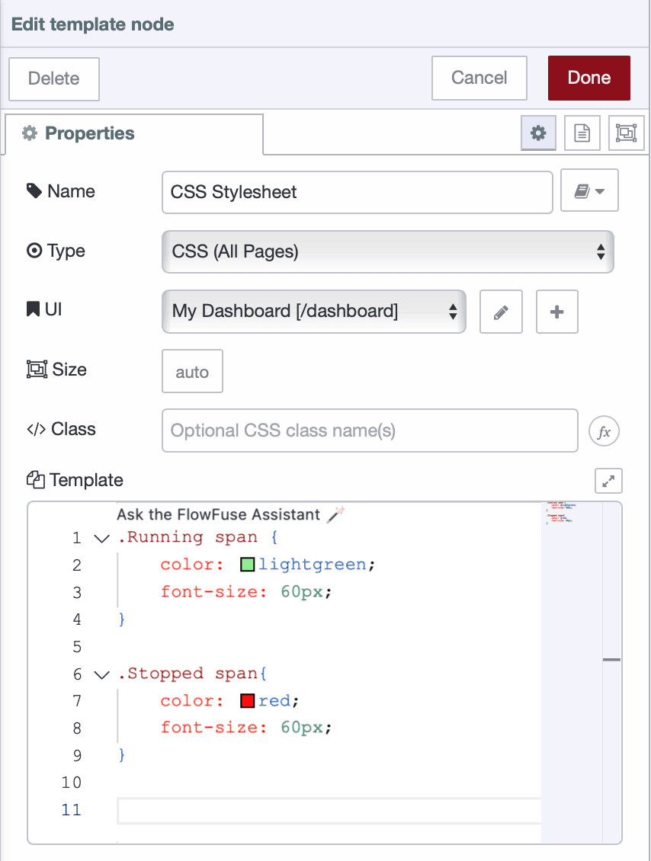Viewport: 651px width, 861px height.
Task: Collapse the .Stopped span code block
Action: pyautogui.click(x=101, y=674)
